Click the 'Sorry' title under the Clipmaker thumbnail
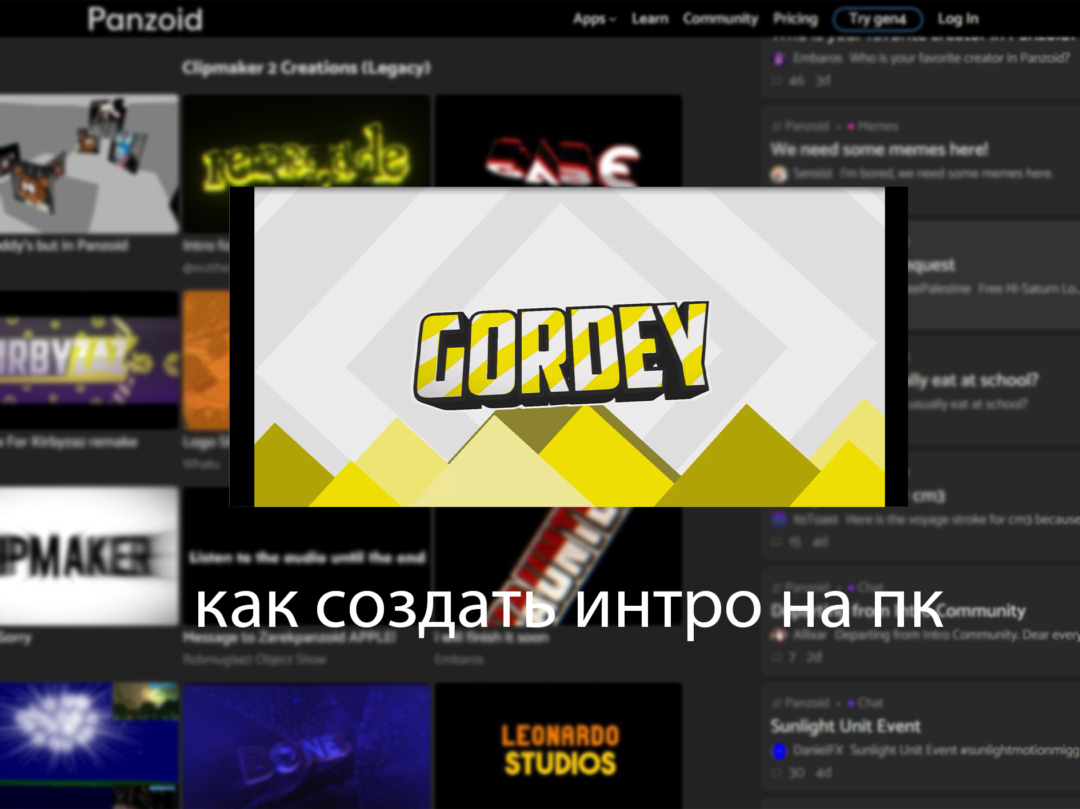Viewport: 1080px width, 809px height. [x=15, y=638]
